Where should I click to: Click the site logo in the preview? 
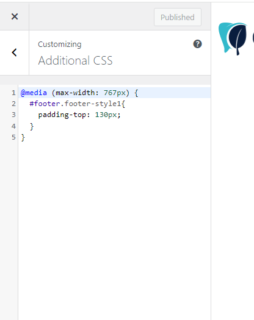tap(233, 39)
